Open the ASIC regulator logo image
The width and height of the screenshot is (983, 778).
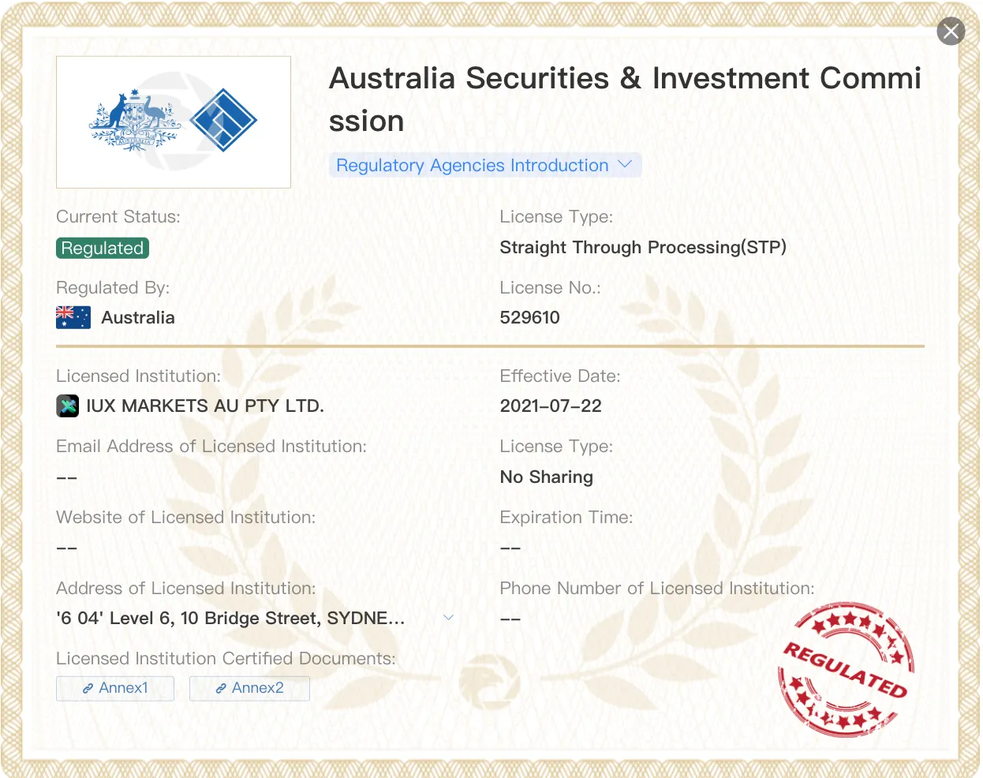pyautogui.click(x=174, y=122)
